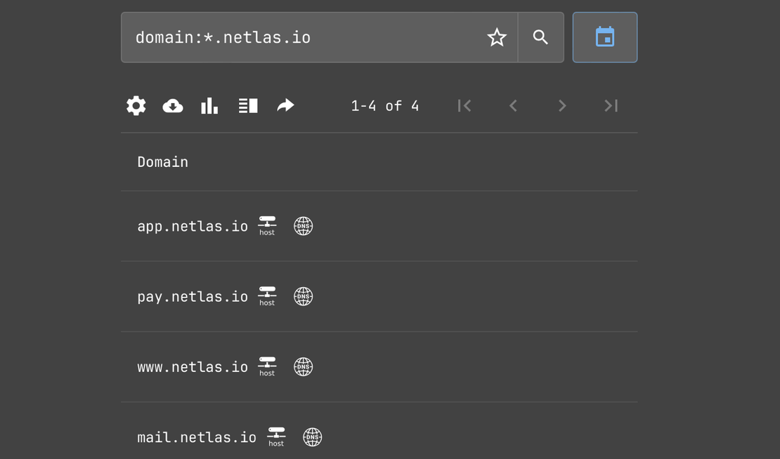Open the display fields panel icon

point(247,105)
